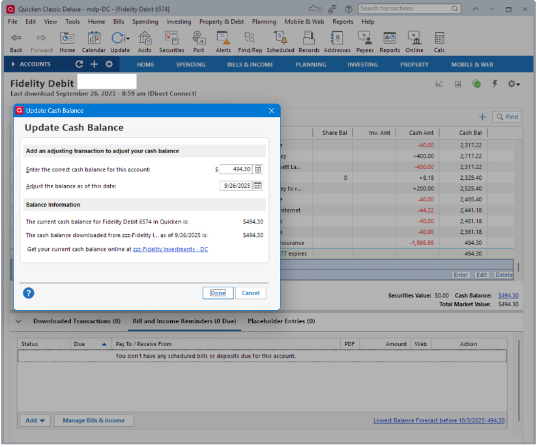Collapse the bottom reminders panel chevron

tap(19, 322)
